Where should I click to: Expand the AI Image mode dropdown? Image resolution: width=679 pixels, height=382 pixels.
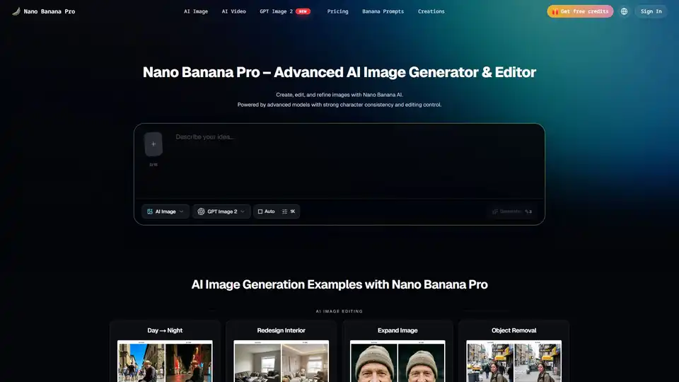coord(166,212)
